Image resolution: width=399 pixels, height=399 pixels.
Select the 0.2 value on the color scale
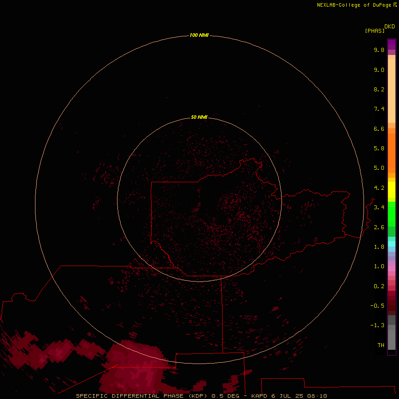pos(379,286)
